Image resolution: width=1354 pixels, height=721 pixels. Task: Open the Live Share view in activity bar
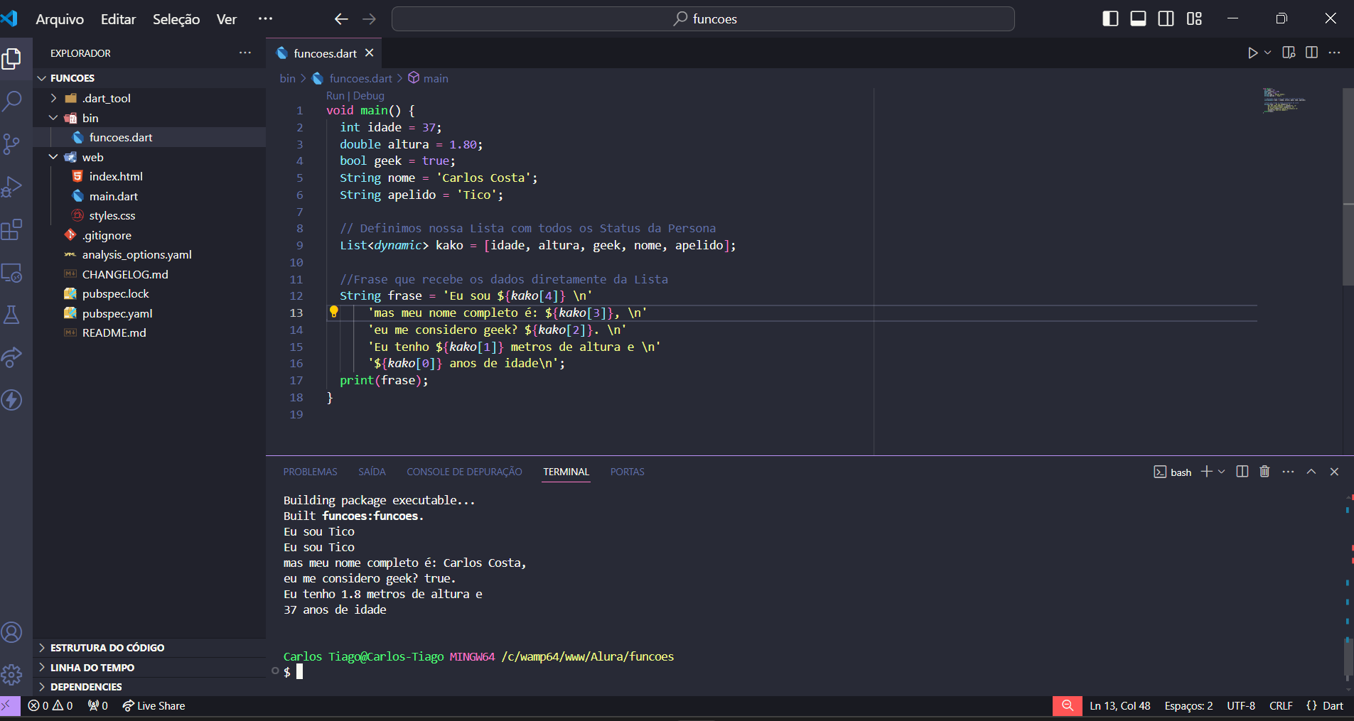[12, 357]
